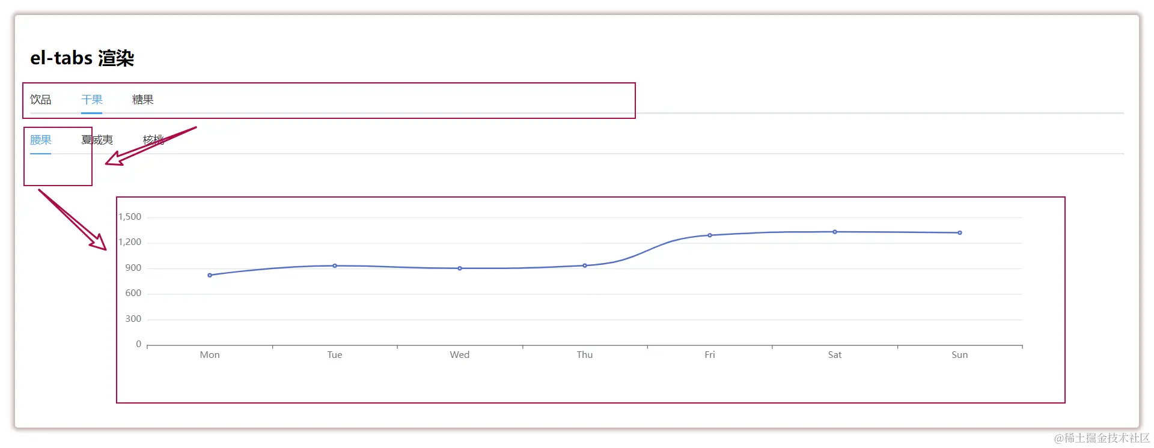This screenshot has width=1154, height=448.
Task: Click the Wed data point on the line
Action: pos(460,268)
